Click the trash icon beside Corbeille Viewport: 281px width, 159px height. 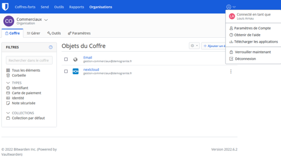pos(8,75)
